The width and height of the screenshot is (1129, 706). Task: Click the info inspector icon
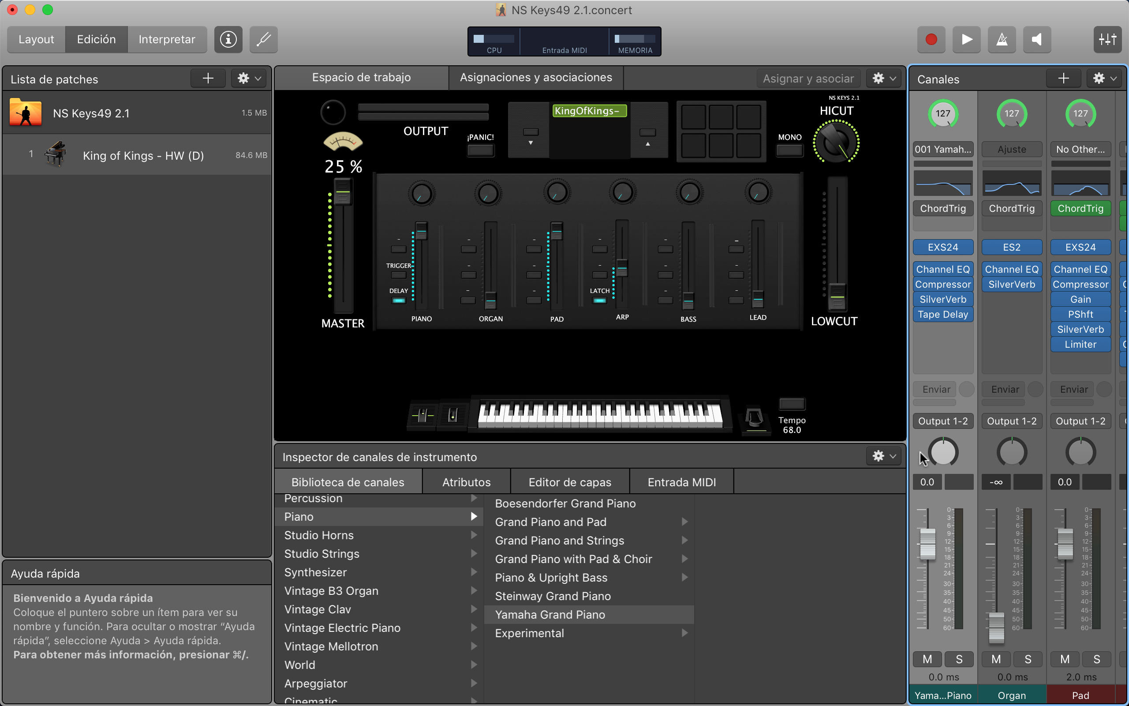(228, 39)
